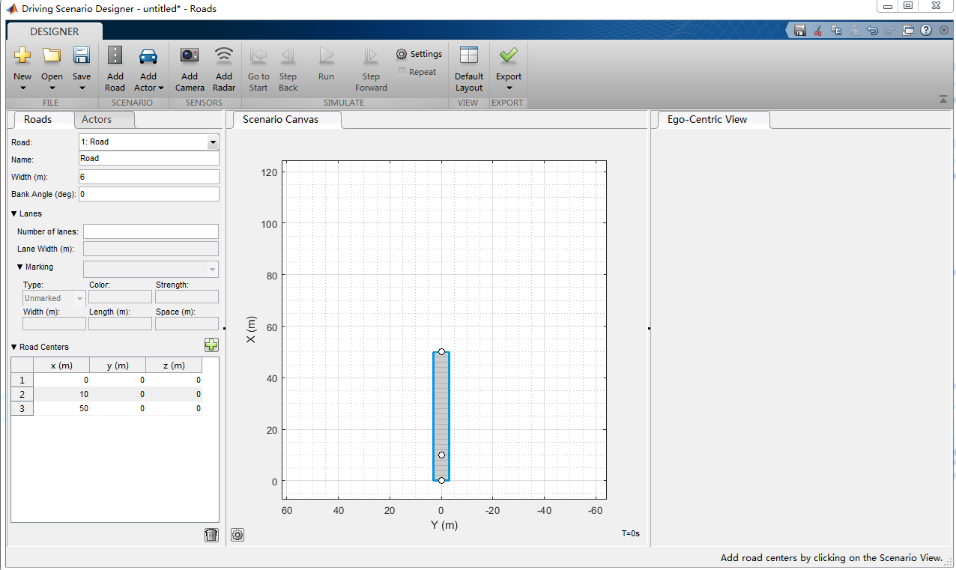Click the Save icon in FILE section
The height and width of the screenshot is (570, 956).
(82, 55)
